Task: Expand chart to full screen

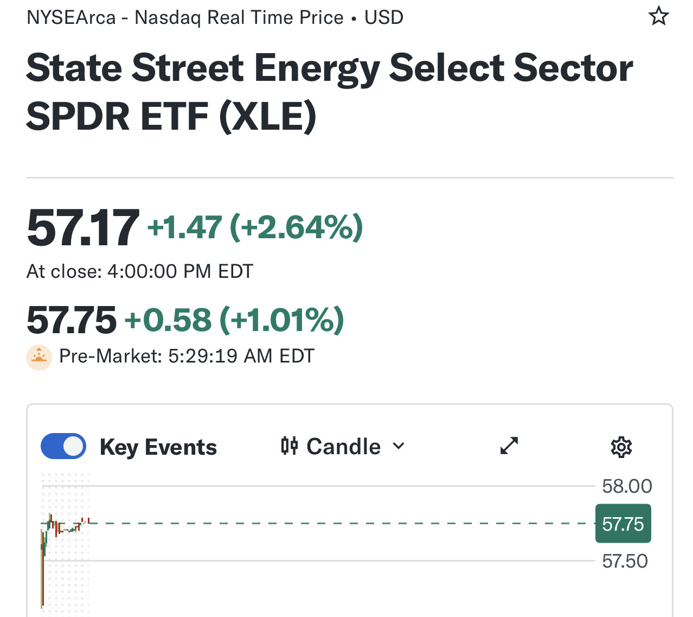Action: [509, 446]
